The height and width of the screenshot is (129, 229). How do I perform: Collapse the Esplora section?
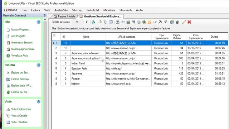[39, 65]
